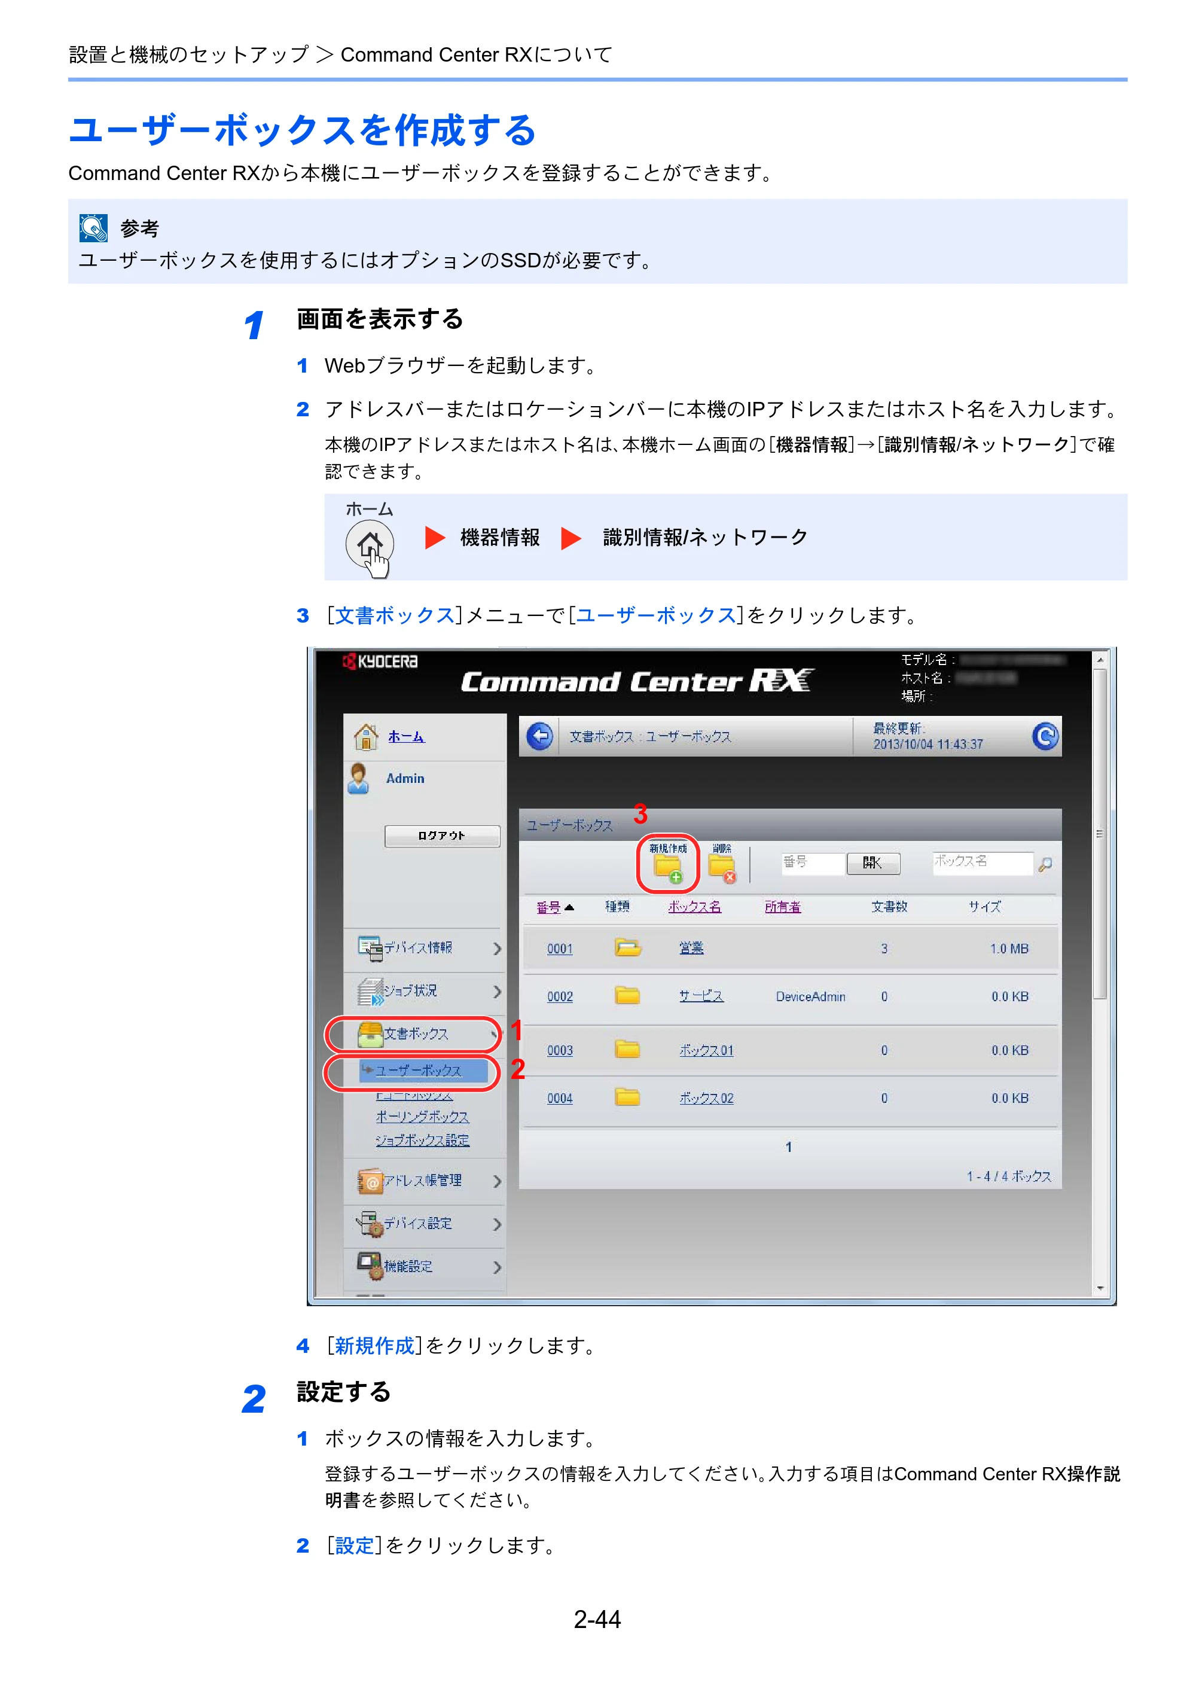Open ジョブボックス設定 submenu item
The width and height of the screenshot is (1196, 1692).
coord(422,1140)
